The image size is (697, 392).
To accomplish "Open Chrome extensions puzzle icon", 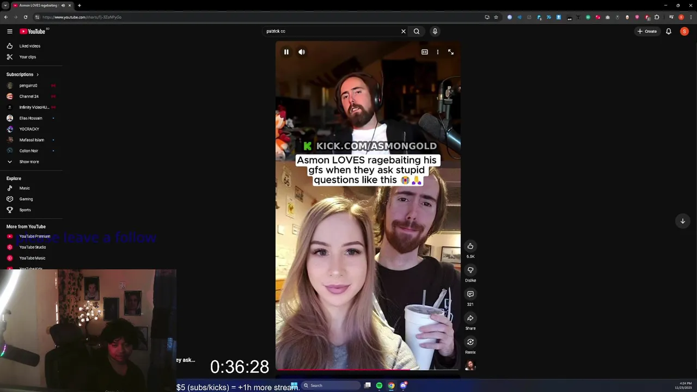I will tap(657, 17).
